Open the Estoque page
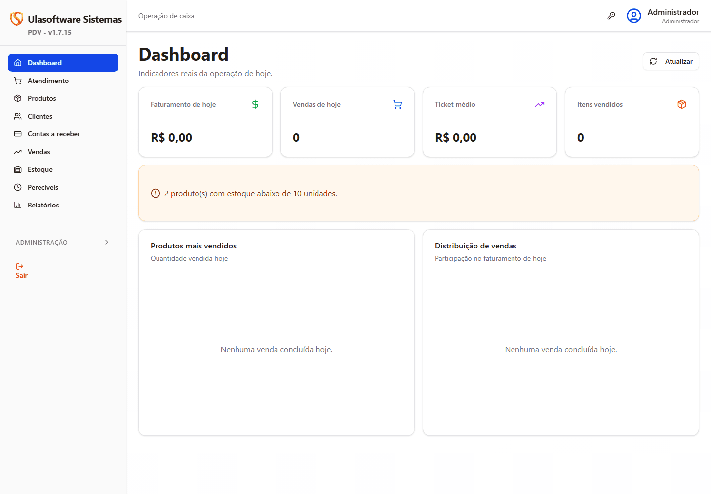 pos(63,169)
